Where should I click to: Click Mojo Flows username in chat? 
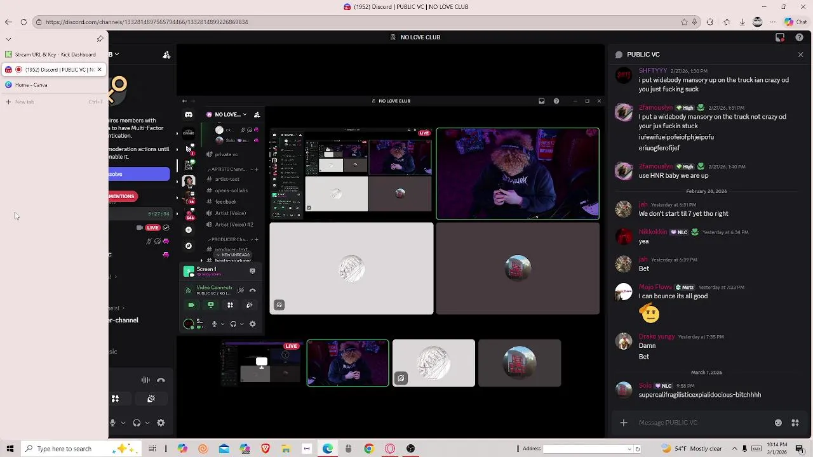pos(655,288)
